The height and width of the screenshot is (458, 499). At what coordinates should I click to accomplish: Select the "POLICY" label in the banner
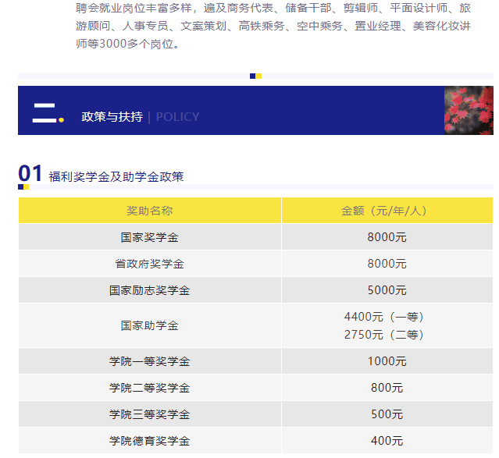point(177,117)
